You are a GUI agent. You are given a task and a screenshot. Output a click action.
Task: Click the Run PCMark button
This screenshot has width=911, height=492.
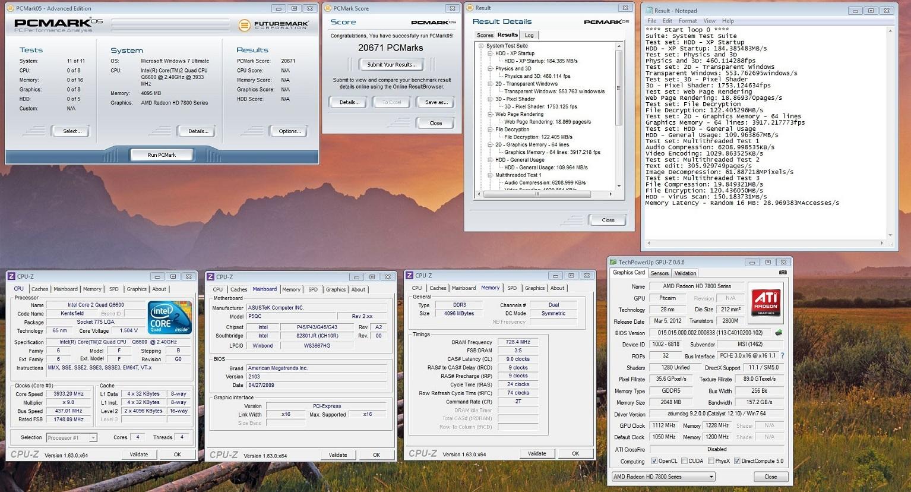(x=162, y=154)
